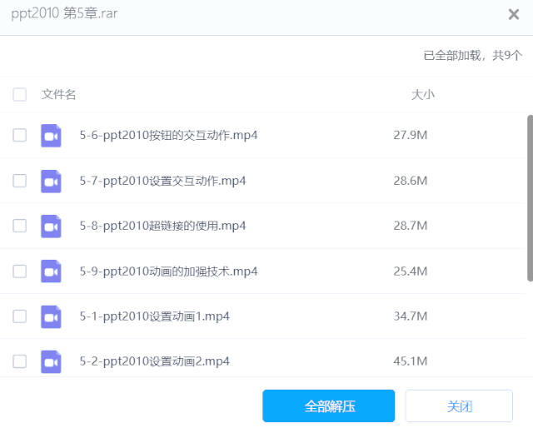Check the box for 5-2-ppt2010设置动画2.mp4
Screen dimensions: 533x433
(x=20, y=361)
